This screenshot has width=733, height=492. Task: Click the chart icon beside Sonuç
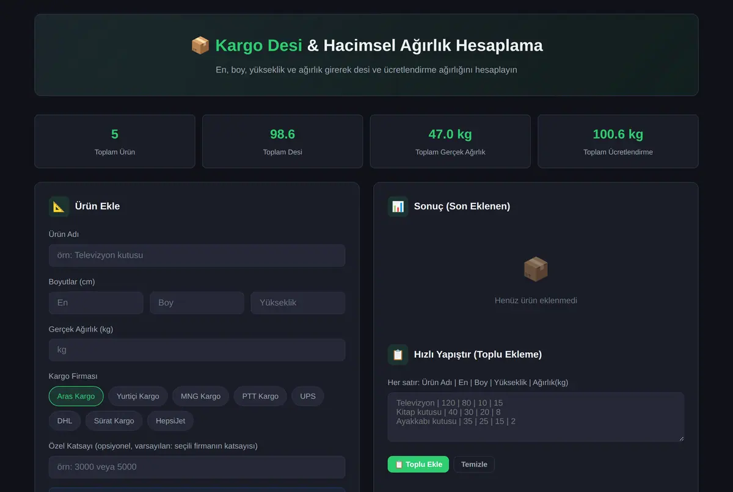(398, 206)
